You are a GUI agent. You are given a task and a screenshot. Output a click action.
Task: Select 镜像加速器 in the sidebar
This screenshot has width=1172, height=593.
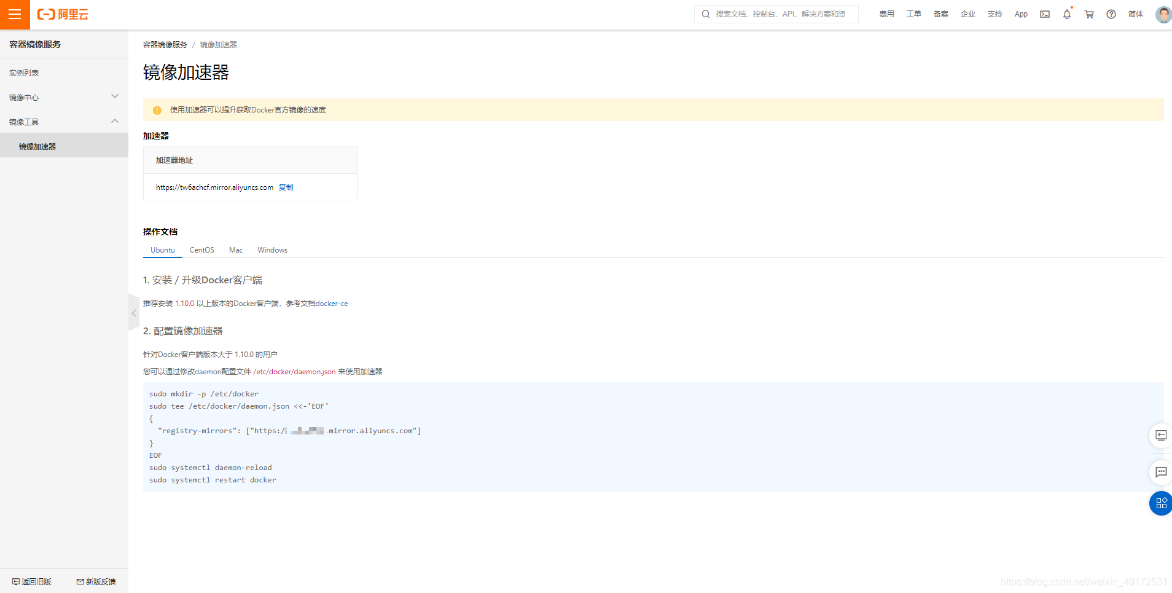(x=64, y=146)
